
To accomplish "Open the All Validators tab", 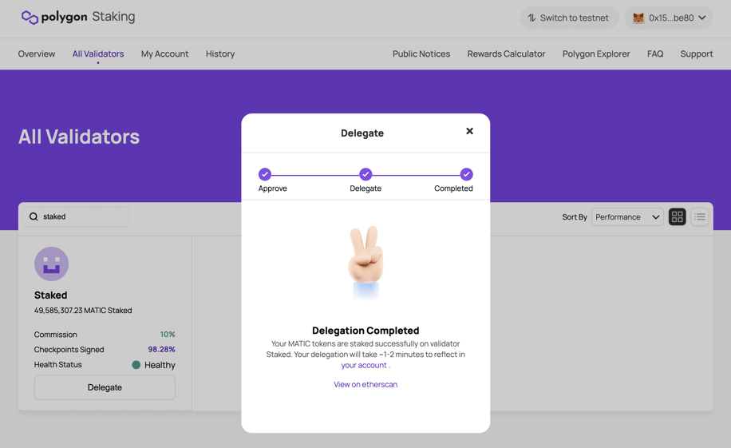I will click(x=98, y=54).
